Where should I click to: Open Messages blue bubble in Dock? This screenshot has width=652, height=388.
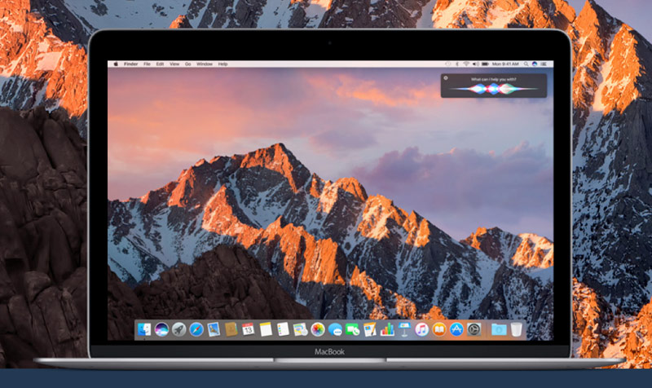[335, 330]
